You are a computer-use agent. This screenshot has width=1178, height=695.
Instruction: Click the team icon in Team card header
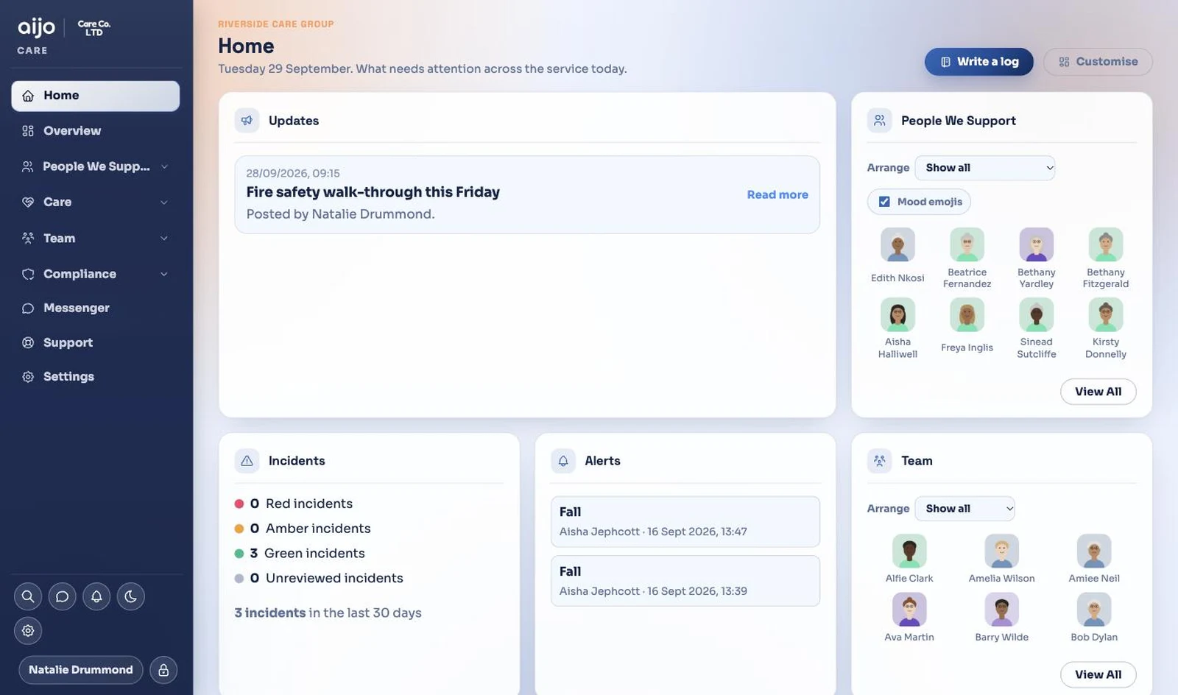[x=879, y=461]
